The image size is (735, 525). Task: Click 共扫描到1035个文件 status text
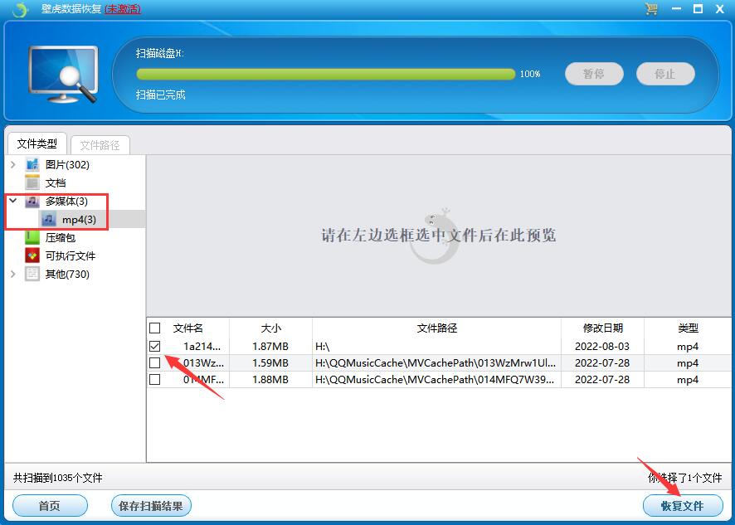tap(58, 478)
